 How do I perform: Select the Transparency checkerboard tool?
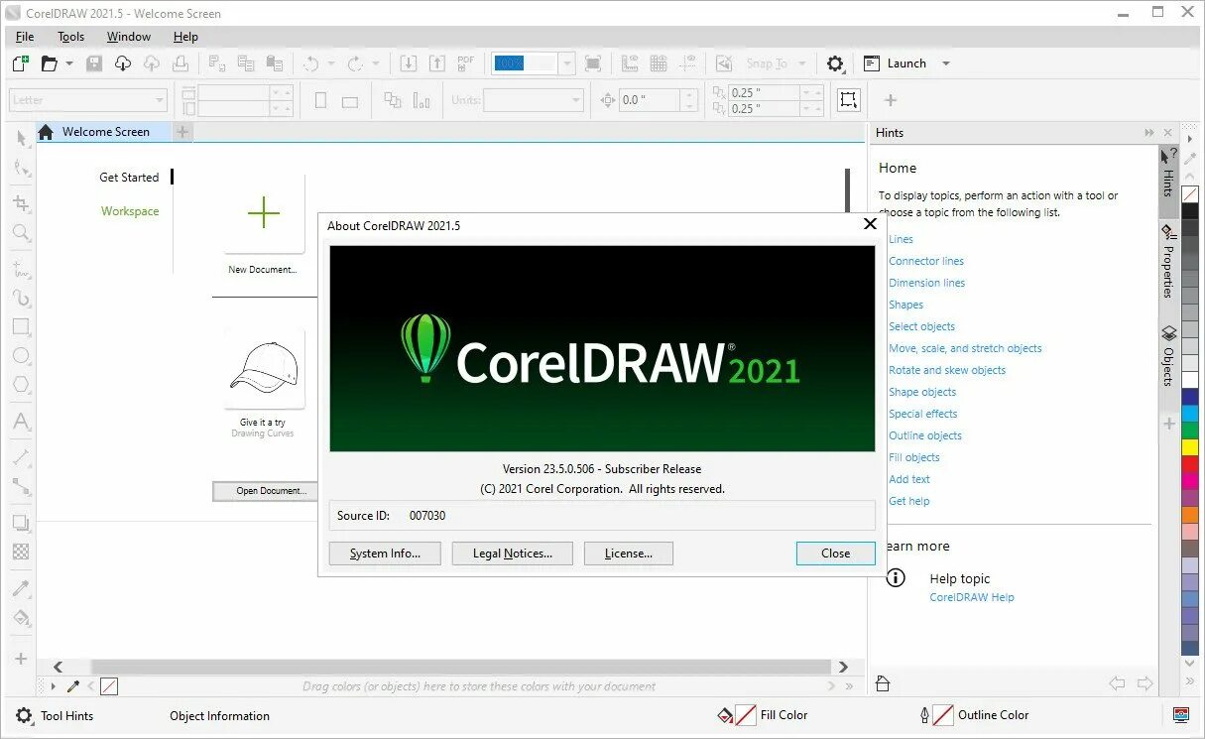pos(21,552)
